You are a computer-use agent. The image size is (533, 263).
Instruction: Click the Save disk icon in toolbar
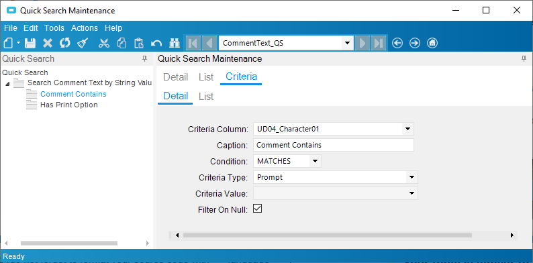30,43
